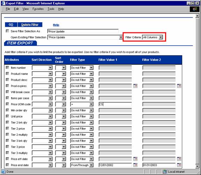Open the Product name Sort Direction dropdown
Image resolution: width=201 pixels, height=175 pixels.
[50, 74]
